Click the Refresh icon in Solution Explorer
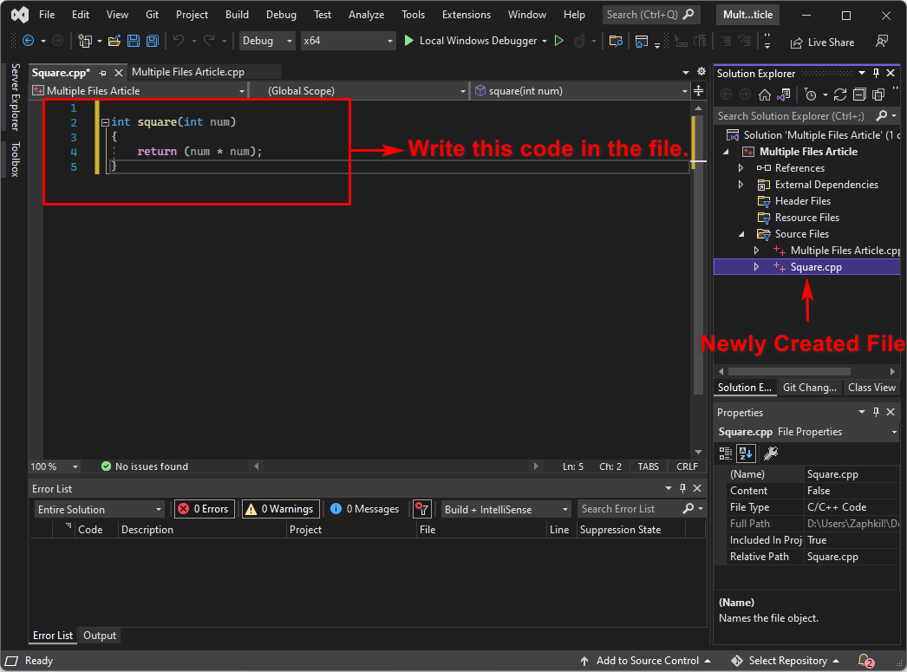Viewport: 907px width, 672px height. [x=840, y=95]
